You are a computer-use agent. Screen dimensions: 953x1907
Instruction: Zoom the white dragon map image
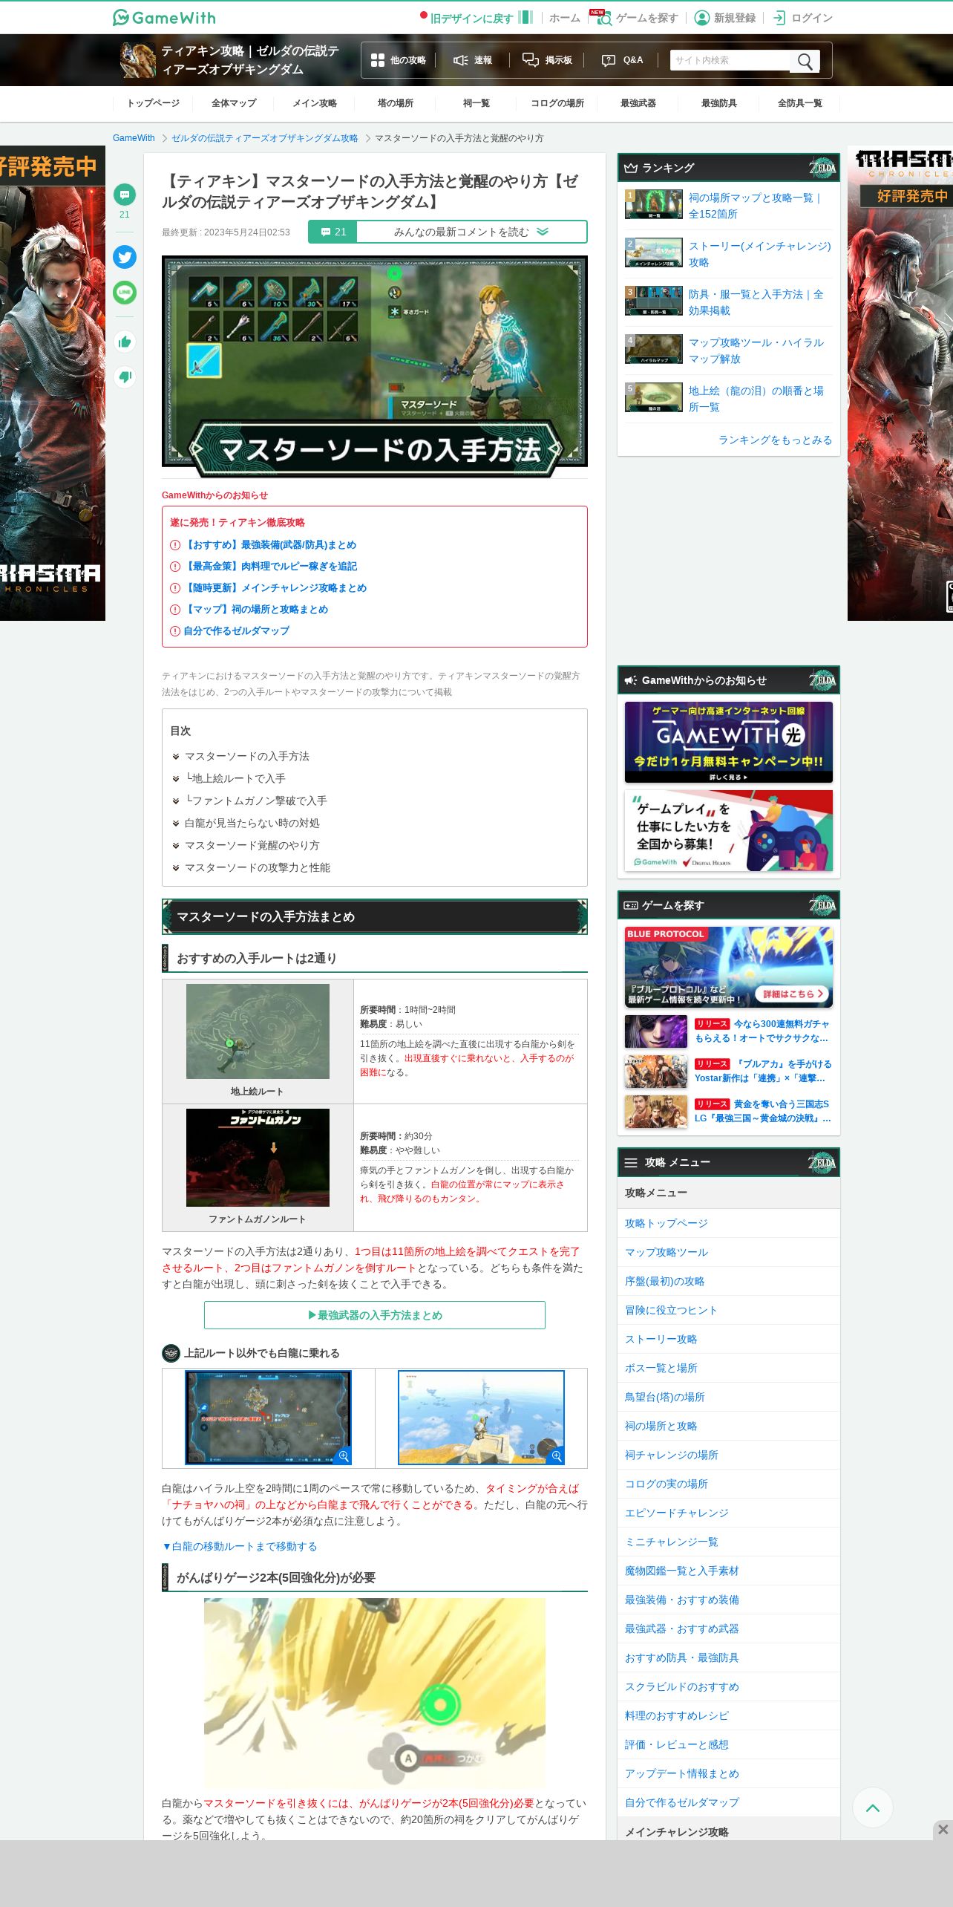(x=268, y=1418)
